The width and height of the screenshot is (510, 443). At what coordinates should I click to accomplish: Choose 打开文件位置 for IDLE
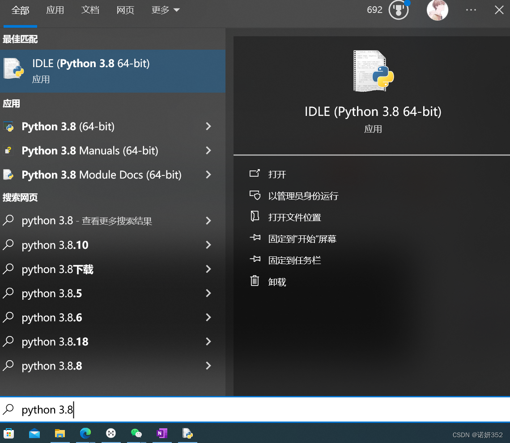pyautogui.click(x=294, y=217)
